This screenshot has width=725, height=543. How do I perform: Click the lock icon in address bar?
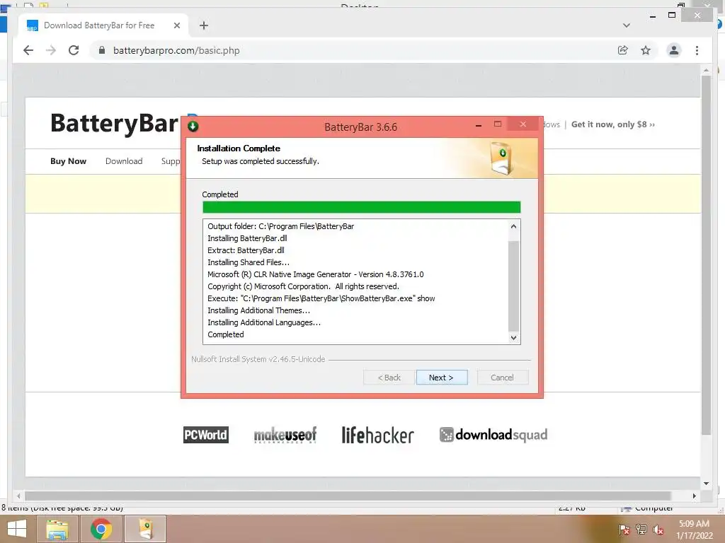coord(102,50)
